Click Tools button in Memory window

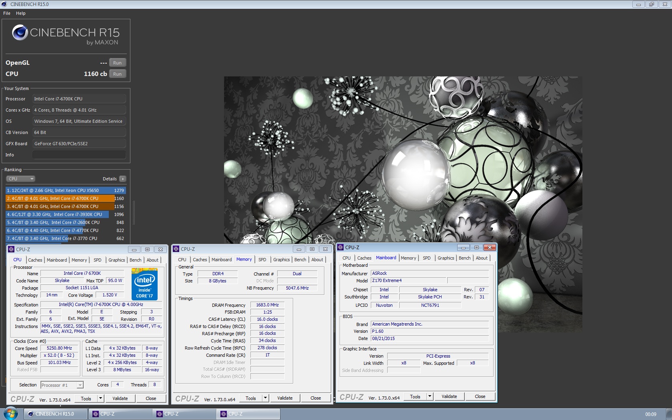pyautogui.click(x=251, y=398)
